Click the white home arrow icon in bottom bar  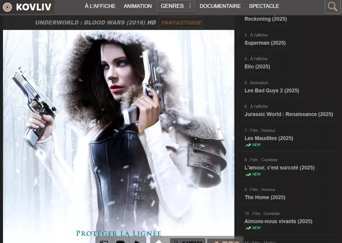click(x=159, y=241)
